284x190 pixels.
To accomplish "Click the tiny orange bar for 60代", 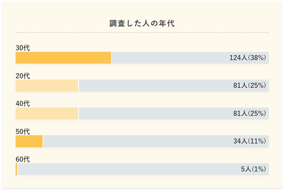I will point(16,169).
